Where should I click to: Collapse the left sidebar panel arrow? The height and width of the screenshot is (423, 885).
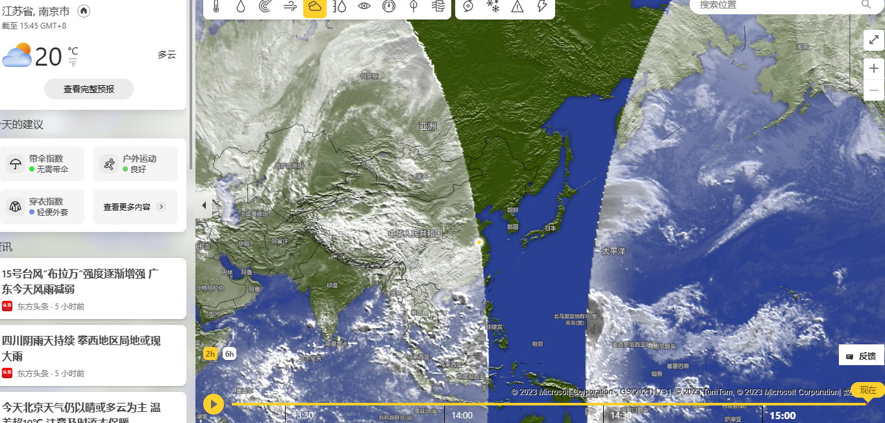point(204,205)
